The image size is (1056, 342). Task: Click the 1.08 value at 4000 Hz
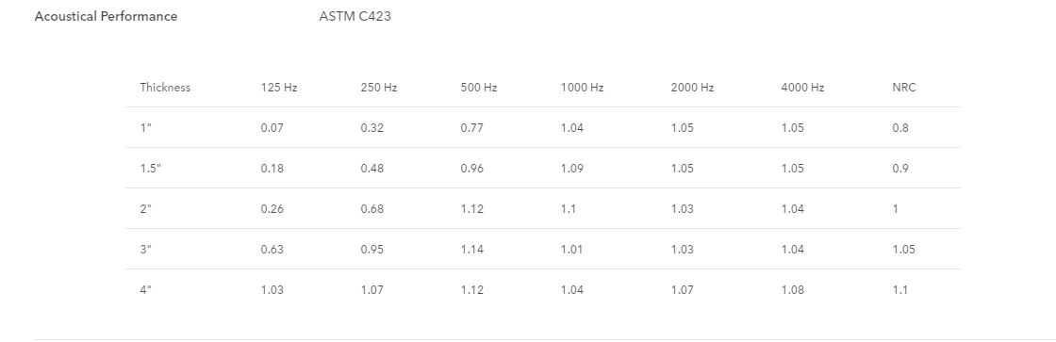[793, 290]
